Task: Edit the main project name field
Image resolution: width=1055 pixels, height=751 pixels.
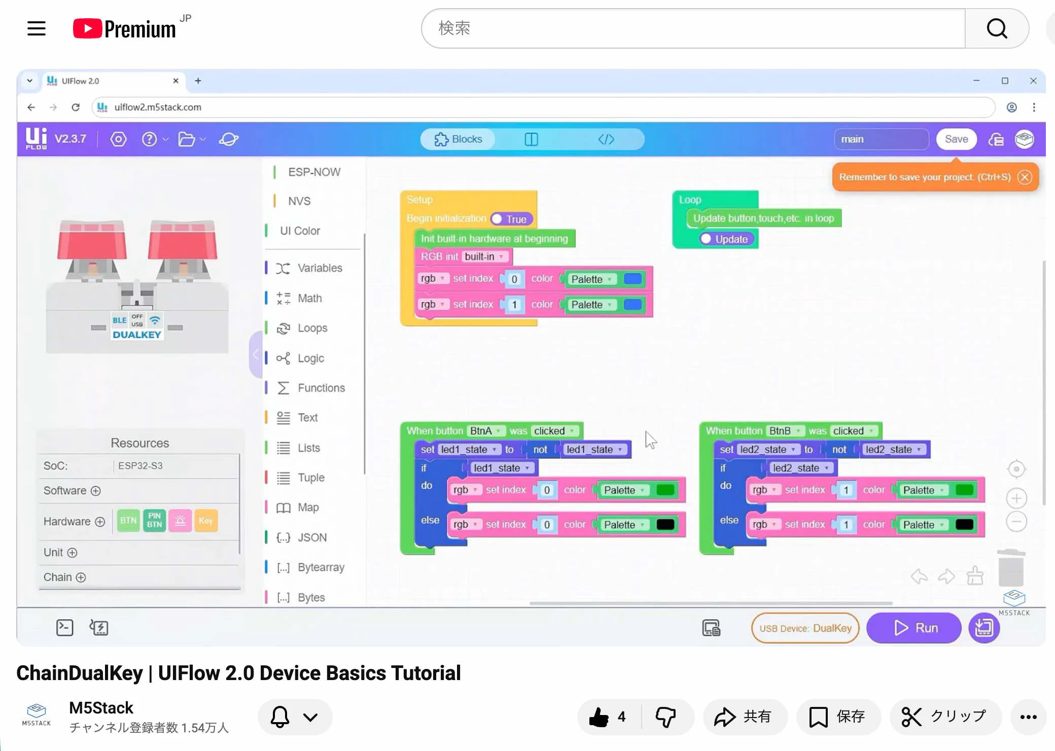Action: [x=882, y=139]
